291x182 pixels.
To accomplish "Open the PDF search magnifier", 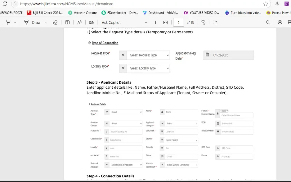I will tap(268, 22).
